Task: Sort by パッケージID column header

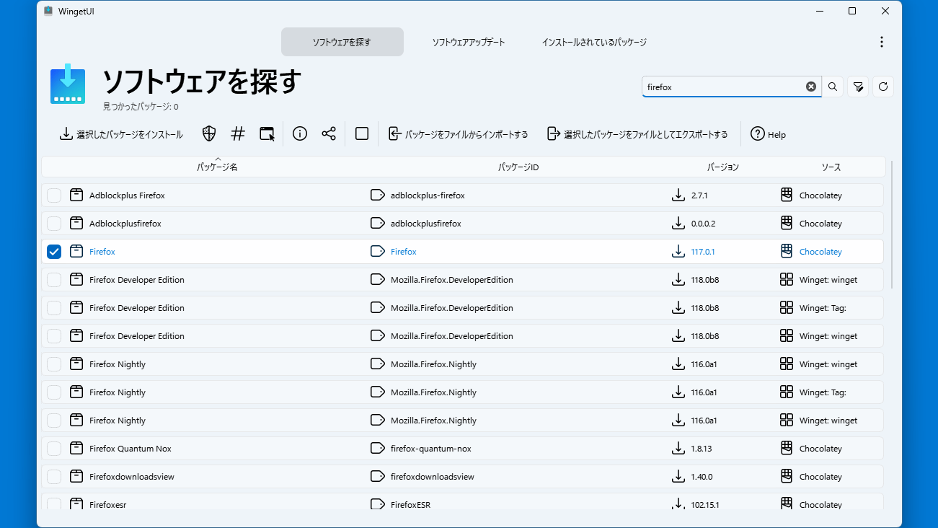Action: pos(518,167)
